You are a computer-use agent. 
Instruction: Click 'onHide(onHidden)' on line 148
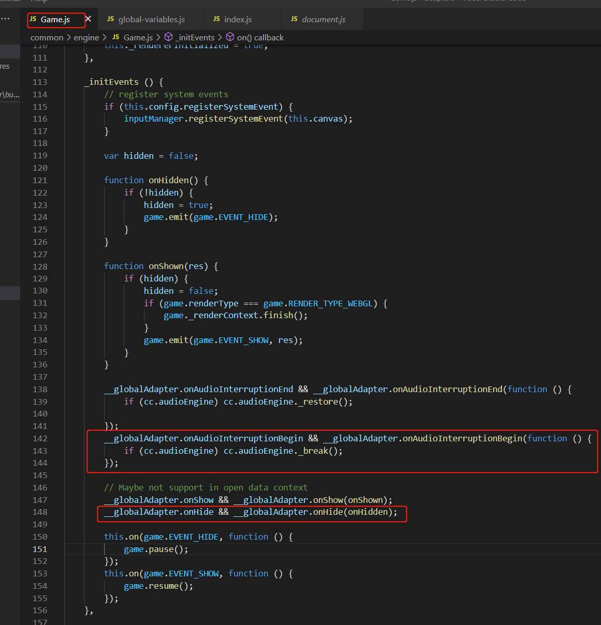click(x=353, y=512)
